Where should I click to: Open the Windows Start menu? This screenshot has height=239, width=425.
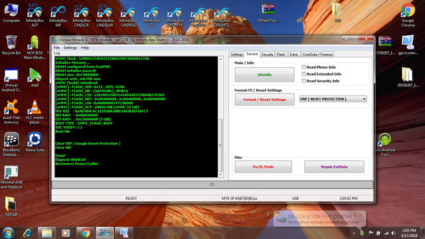coord(9,233)
